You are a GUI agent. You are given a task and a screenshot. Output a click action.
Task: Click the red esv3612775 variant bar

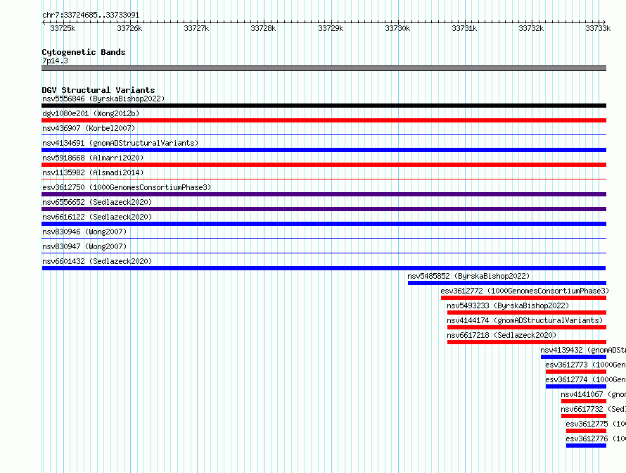(586, 431)
